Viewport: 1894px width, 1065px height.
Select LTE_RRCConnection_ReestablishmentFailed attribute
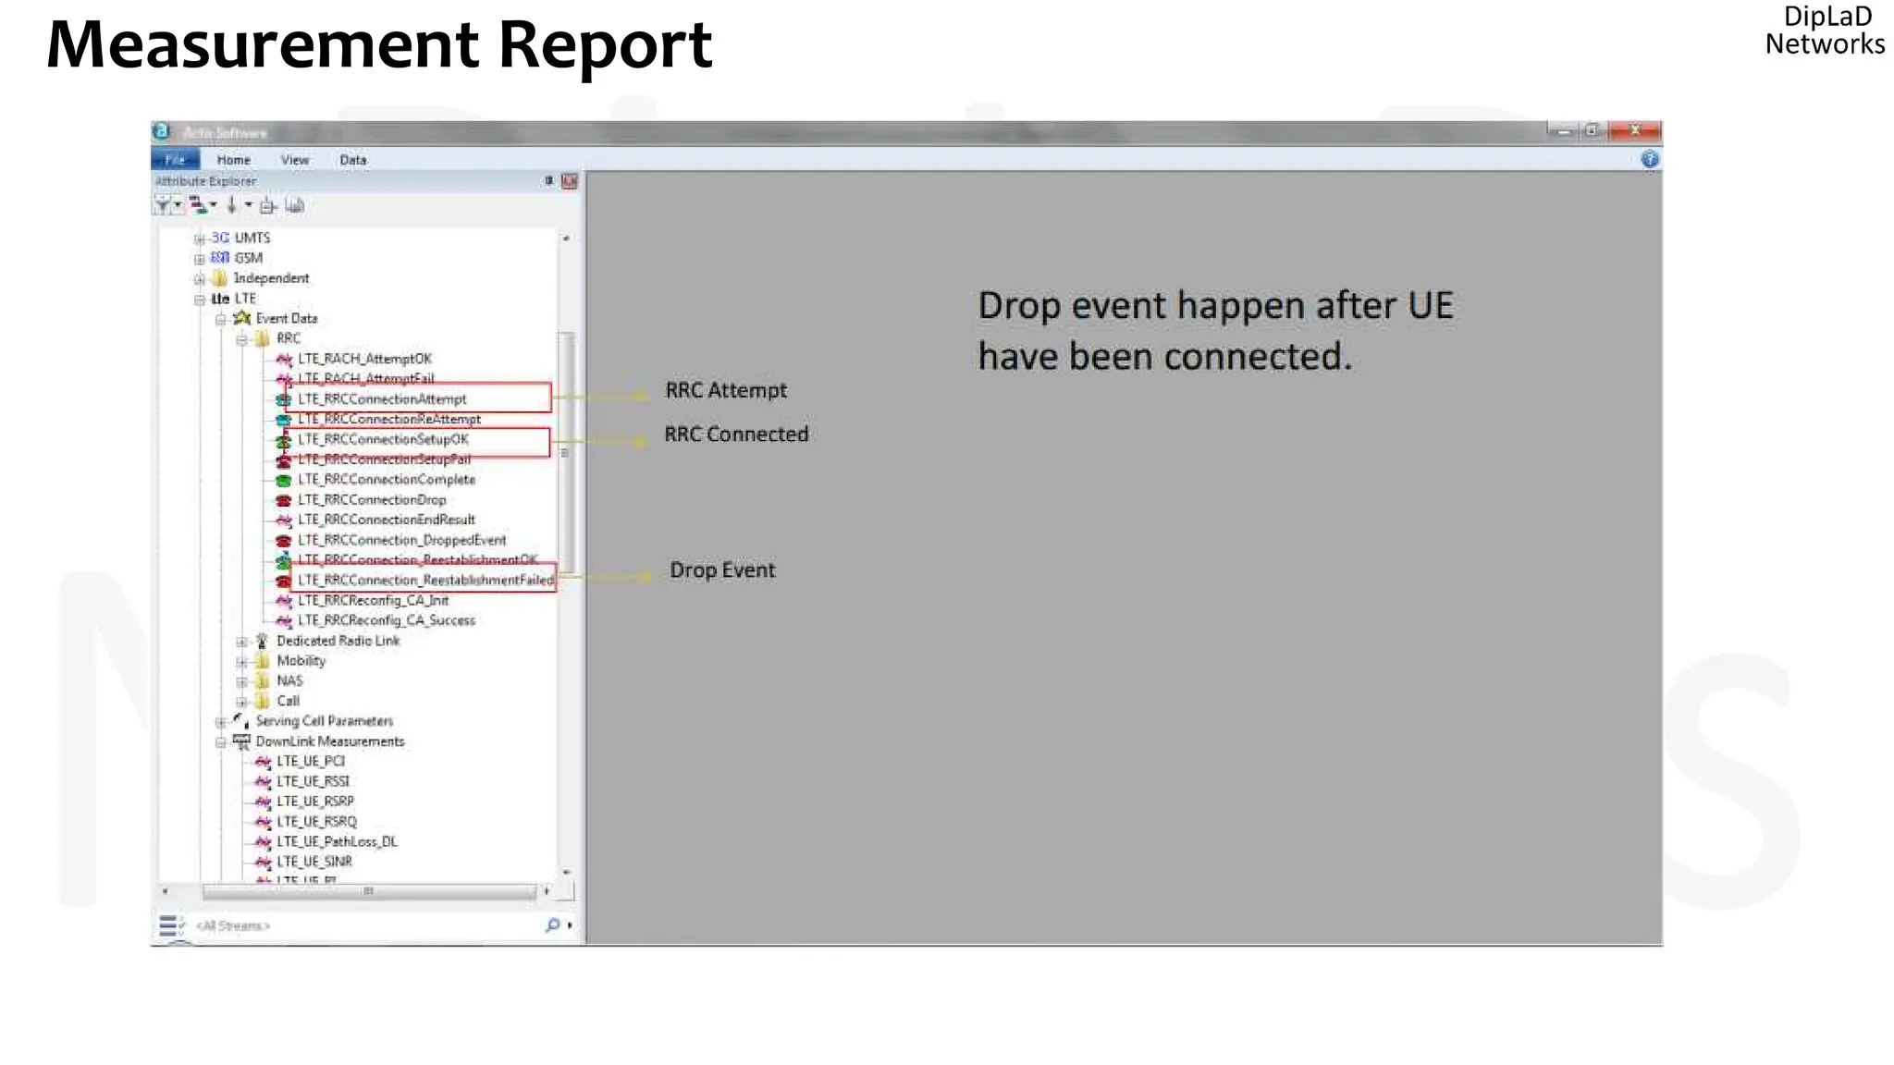425,581
